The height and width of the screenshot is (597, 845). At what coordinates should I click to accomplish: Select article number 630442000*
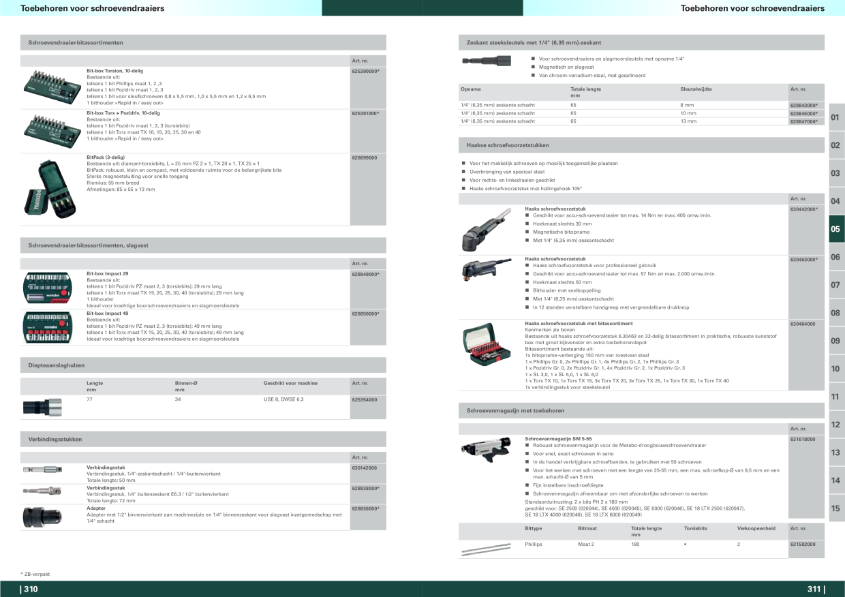804,209
